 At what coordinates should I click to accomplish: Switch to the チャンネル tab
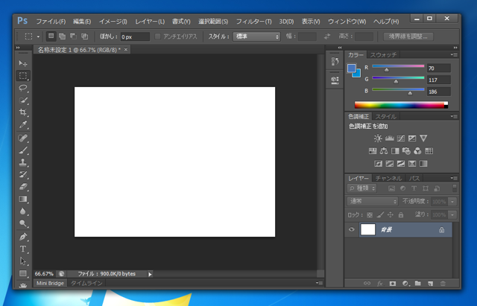388,178
